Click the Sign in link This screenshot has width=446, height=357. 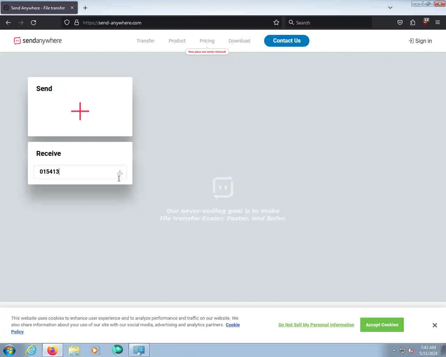(420, 41)
